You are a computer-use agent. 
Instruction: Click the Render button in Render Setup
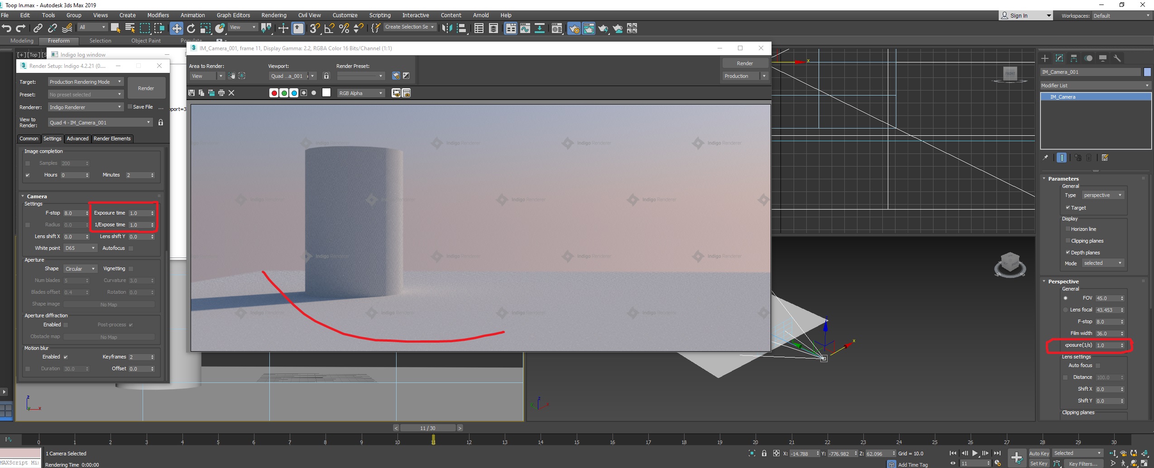(x=146, y=88)
